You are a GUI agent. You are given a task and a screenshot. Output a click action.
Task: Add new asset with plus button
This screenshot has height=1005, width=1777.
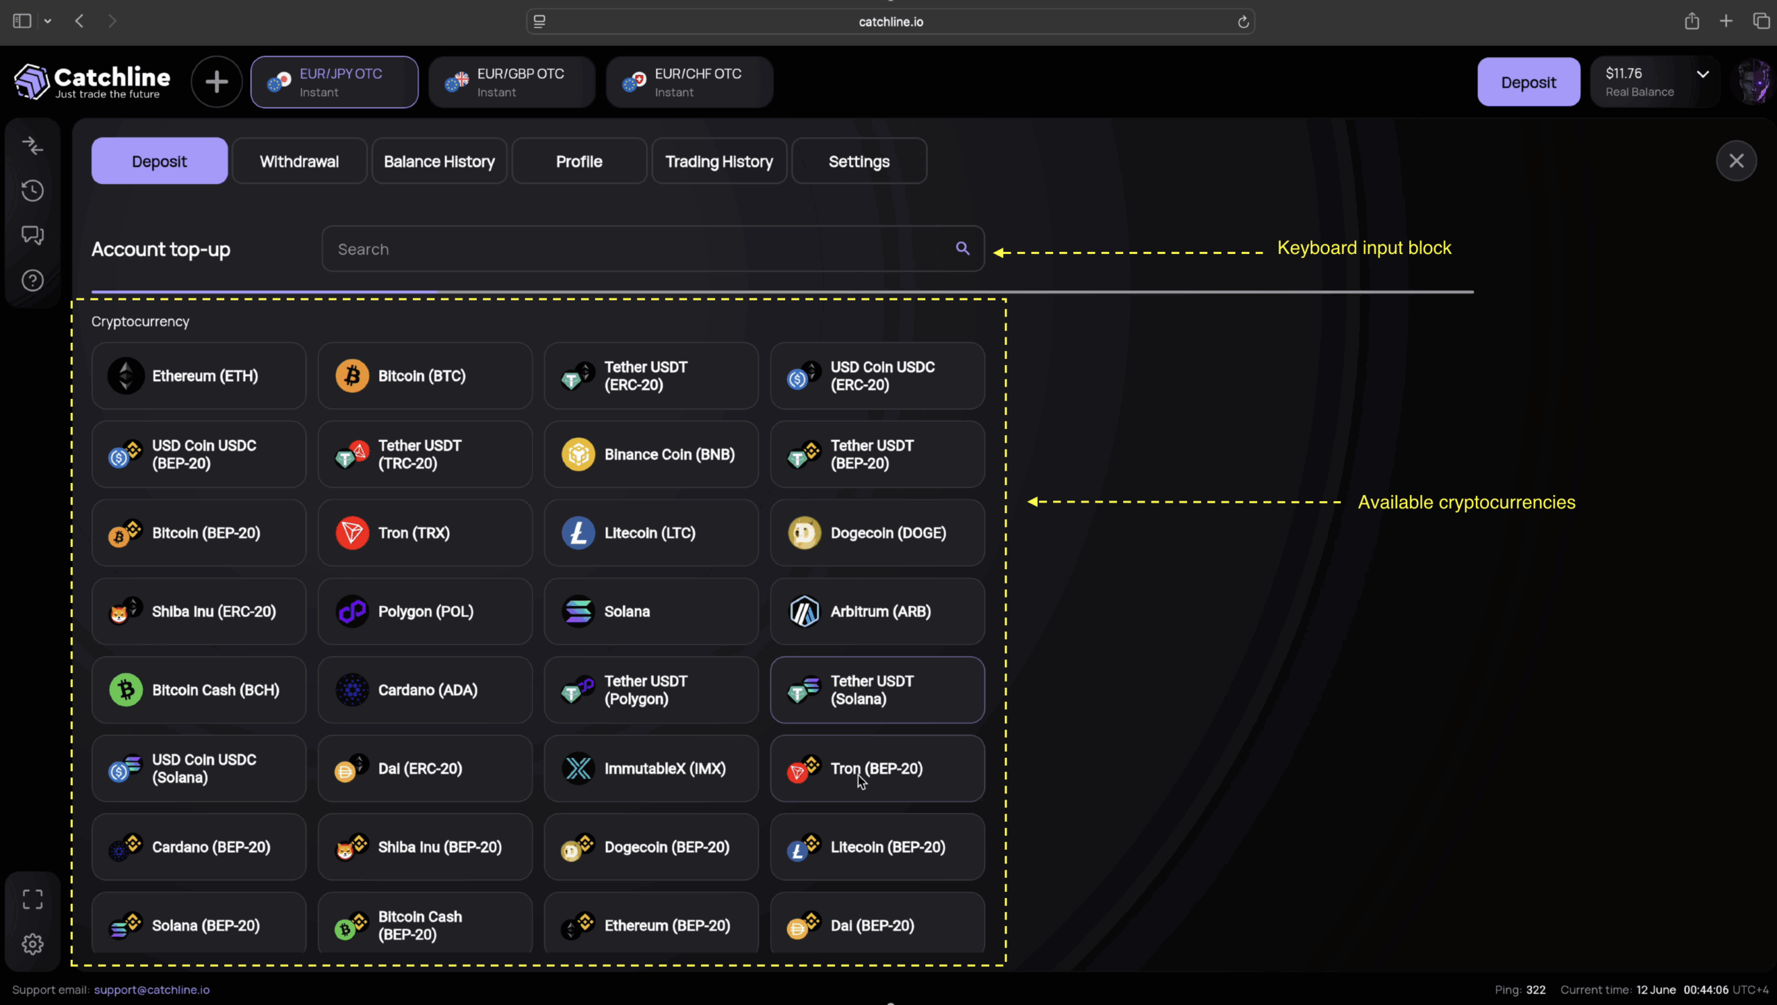coord(217,82)
